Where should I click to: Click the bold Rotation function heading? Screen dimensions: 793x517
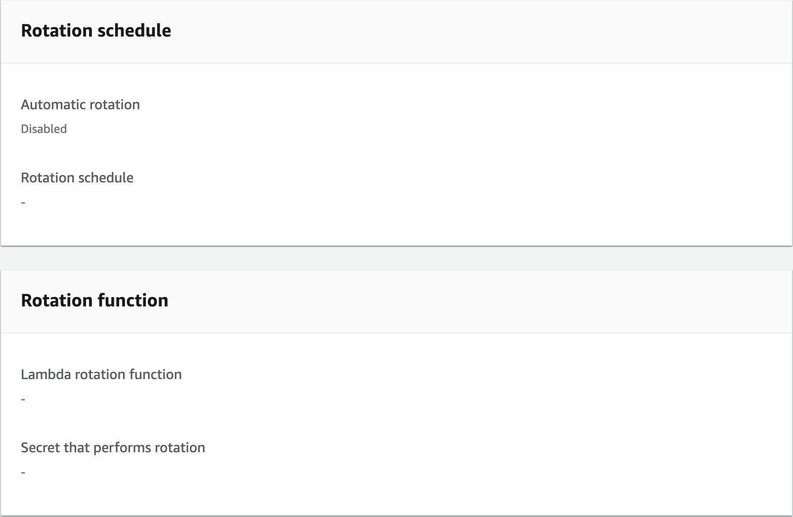tap(94, 301)
